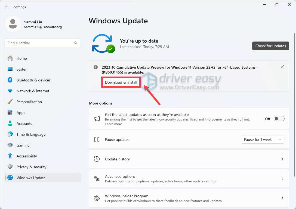Open Bluetooth & devices settings
296x209 pixels.
[43, 80]
